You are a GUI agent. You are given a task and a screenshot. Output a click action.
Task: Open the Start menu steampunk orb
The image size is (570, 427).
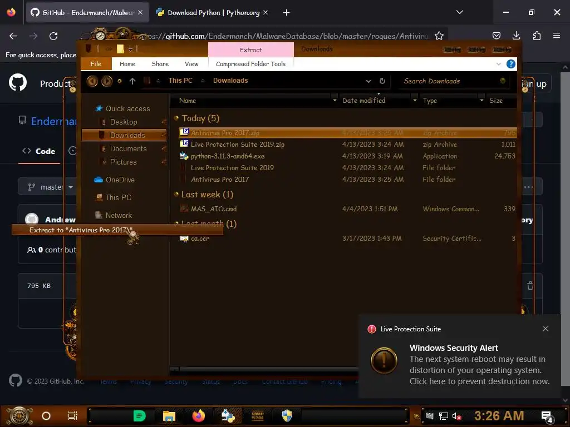19,416
